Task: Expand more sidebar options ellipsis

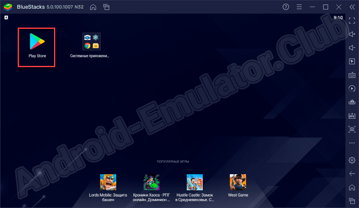Action: (x=352, y=143)
